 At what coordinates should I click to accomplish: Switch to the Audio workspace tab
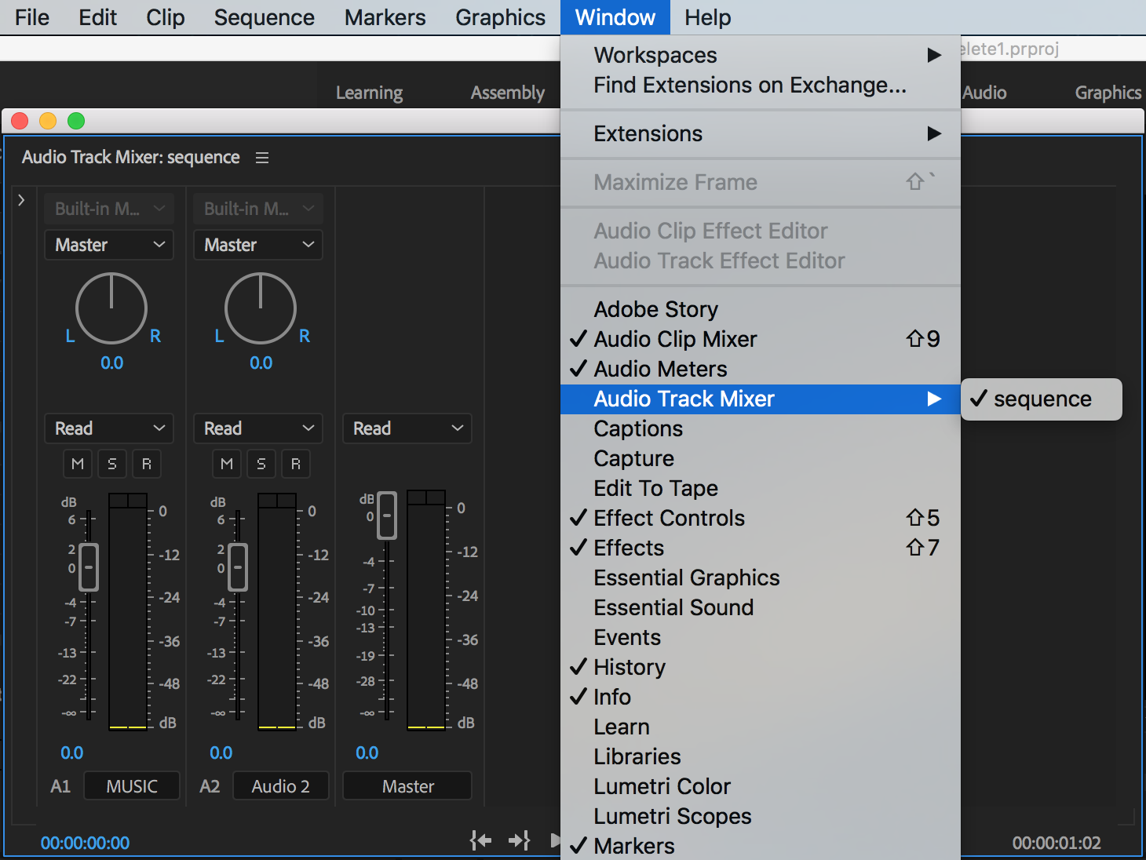[x=984, y=93]
